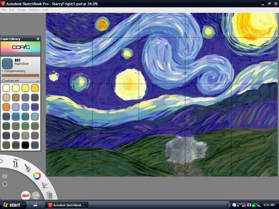Pick the light periwinkle blue swatch
This screenshot has width=279, height=209.
click(16, 107)
